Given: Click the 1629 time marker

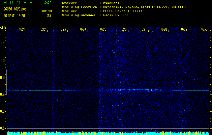Looking at the screenshot, I should [x=184, y=29].
